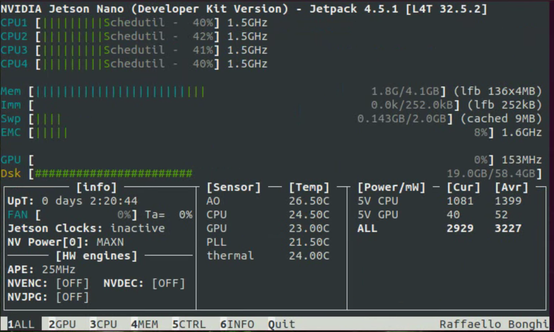Click the APE 25MHz entry
Viewport: 554px width, 332px height.
(41, 270)
